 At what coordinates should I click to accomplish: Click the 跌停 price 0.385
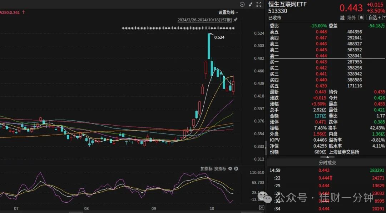[x=380, y=122]
